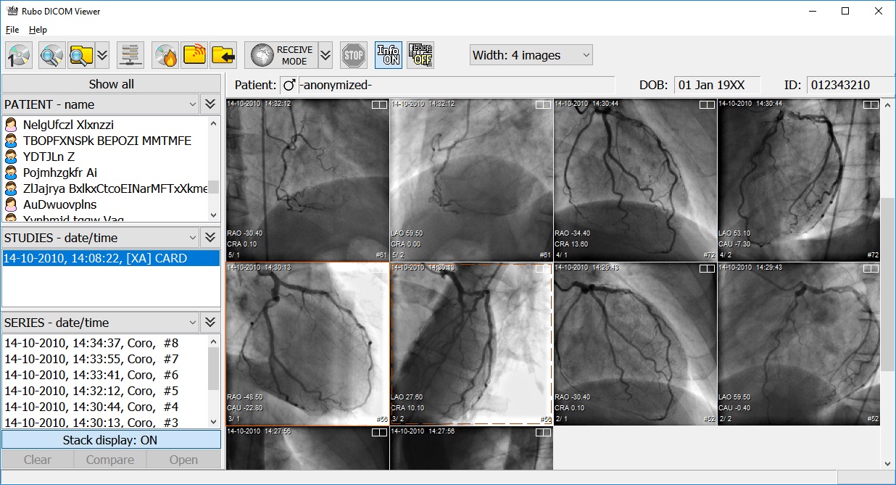Open the Width: 4 images dropdown
Image resolution: width=896 pixels, height=485 pixels.
[531, 55]
